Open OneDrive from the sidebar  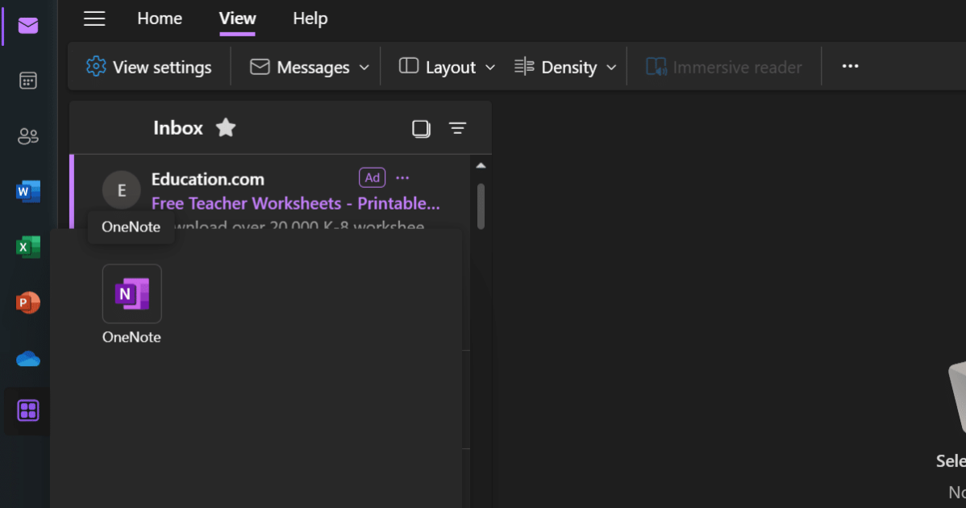(28, 359)
